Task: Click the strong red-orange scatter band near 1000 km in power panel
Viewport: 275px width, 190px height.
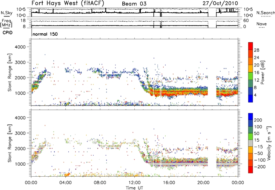Action: (x=179, y=92)
